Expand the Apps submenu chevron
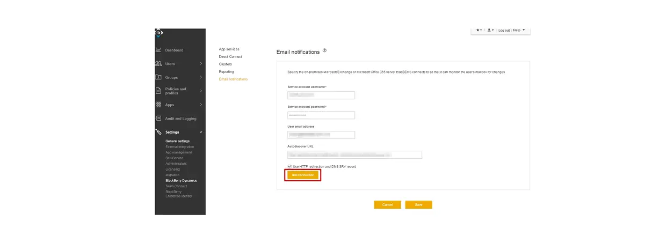 tap(201, 105)
